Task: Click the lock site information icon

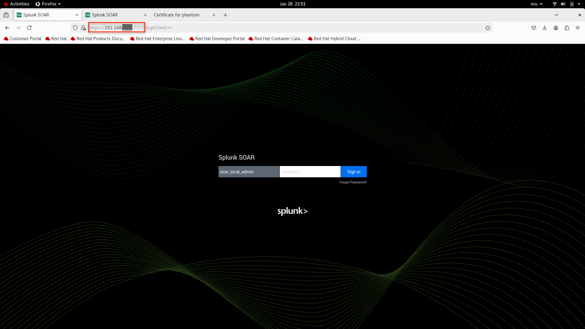Action: [83, 28]
